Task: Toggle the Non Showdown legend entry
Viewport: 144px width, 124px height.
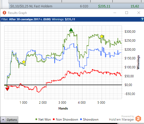Action: click(66, 120)
